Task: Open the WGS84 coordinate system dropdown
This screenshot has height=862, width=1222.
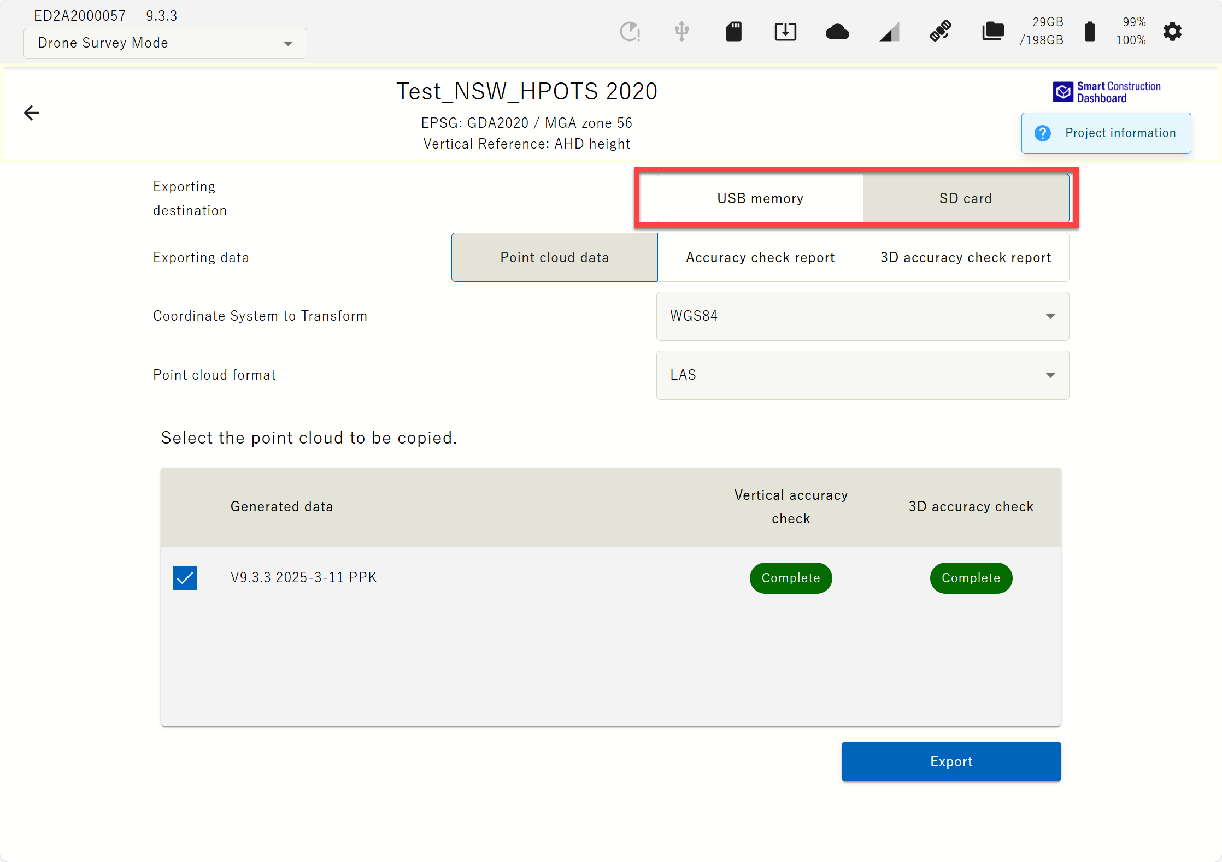Action: pyautogui.click(x=862, y=316)
